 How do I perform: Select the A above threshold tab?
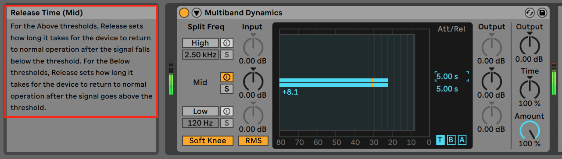coord(462,140)
